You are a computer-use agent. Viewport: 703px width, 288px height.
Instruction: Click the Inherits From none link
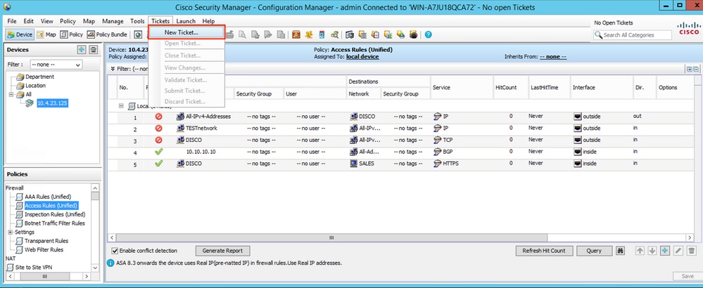click(553, 57)
